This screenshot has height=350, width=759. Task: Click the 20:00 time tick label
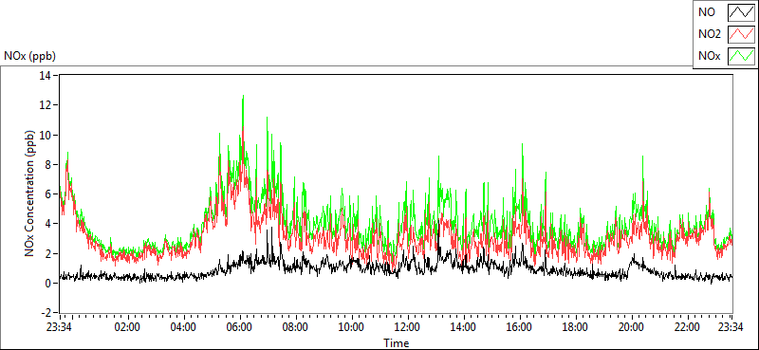tap(632, 326)
